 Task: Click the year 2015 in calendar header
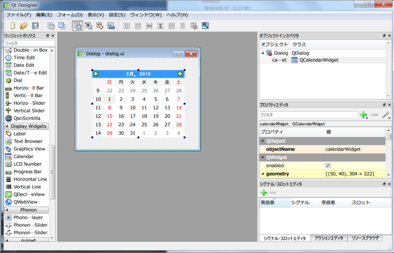pyautogui.click(x=145, y=74)
